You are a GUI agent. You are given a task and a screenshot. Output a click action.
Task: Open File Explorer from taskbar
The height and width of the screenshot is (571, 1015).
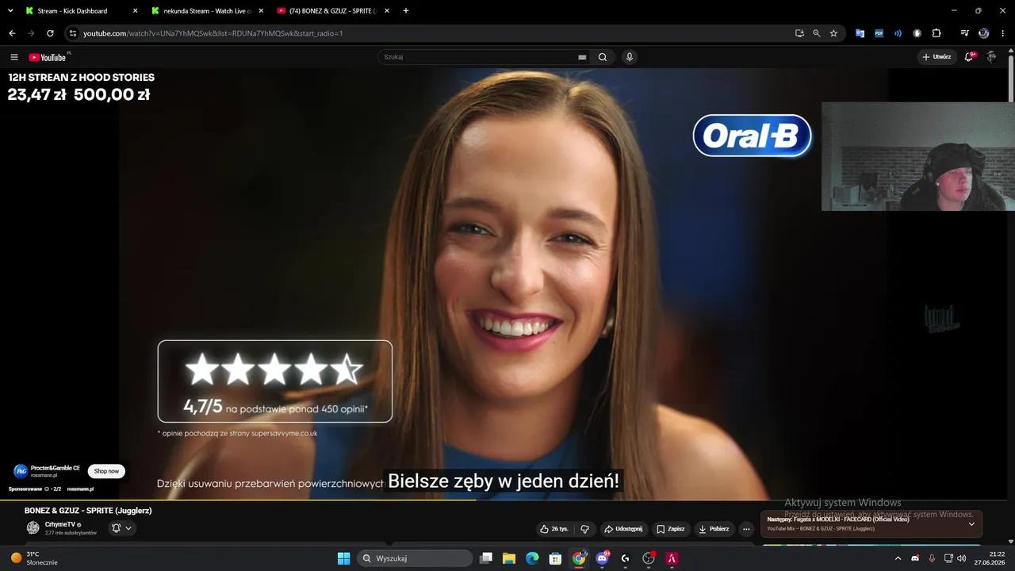tap(509, 558)
